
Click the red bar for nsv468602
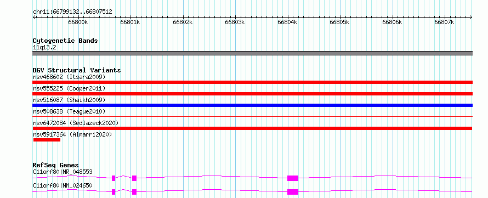252,82
